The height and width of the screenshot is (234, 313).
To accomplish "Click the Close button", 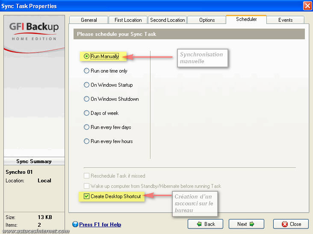I will tap(291, 224).
